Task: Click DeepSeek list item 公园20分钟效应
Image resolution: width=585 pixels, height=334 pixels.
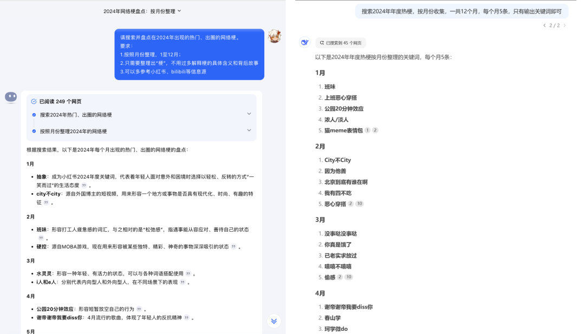Action: coord(344,108)
